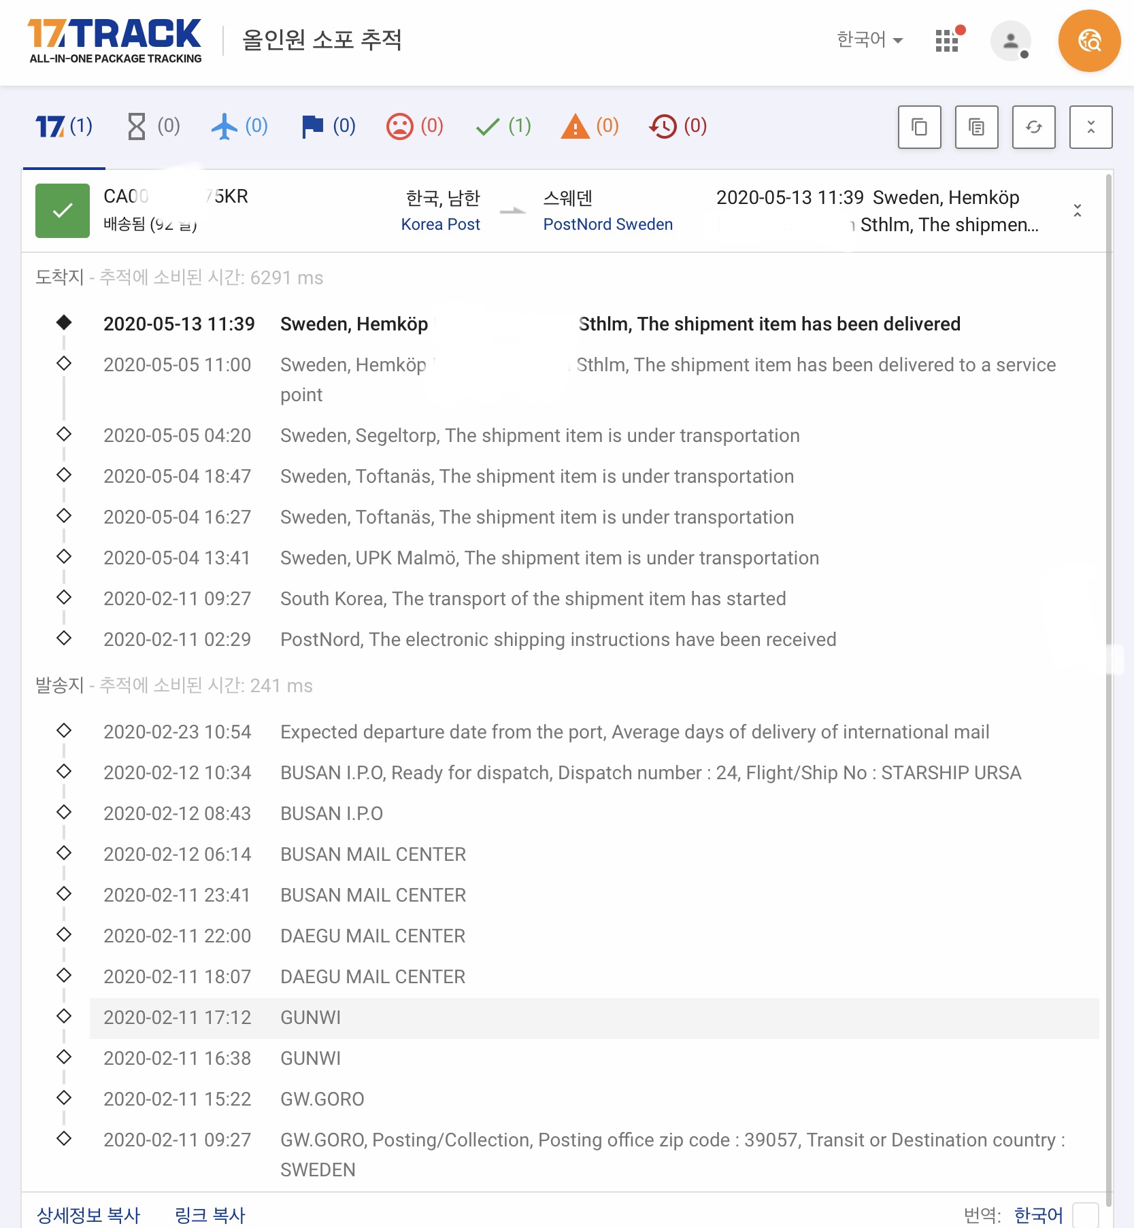Select the DAEGU MAIL CENTER 22:00 event
Image resolution: width=1134 pixels, height=1228 pixels.
(373, 936)
